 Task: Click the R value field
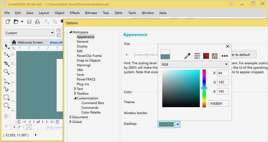coord(223,73)
